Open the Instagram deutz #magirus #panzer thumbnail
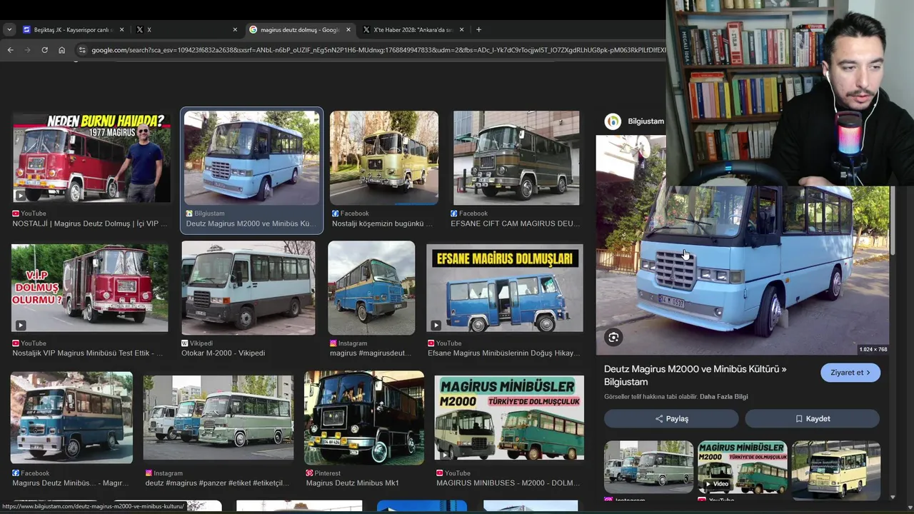The width and height of the screenshot is (914, 514). coord(219,418)
